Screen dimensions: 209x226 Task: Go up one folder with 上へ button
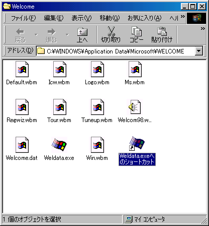coord(82,35)
